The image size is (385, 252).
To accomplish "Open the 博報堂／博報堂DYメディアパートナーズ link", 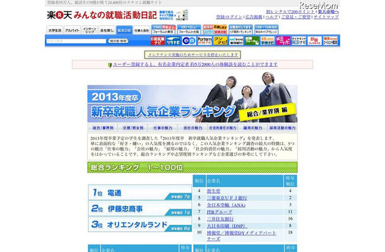I will (x=241, y=236).
